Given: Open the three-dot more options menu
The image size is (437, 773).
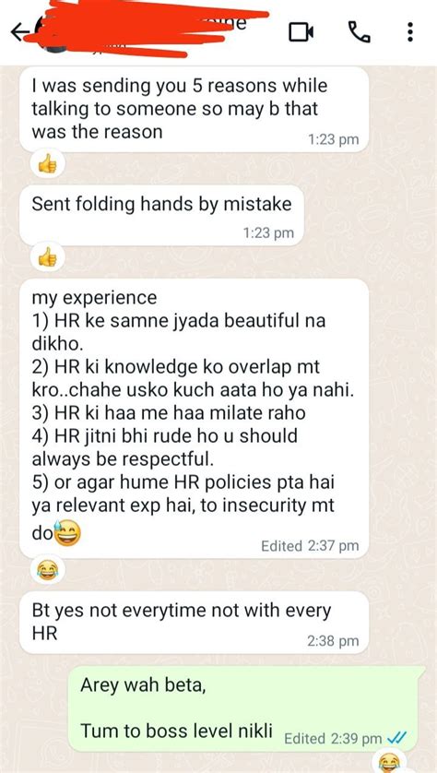Looking at the screenshot, I should click(409, 32).
